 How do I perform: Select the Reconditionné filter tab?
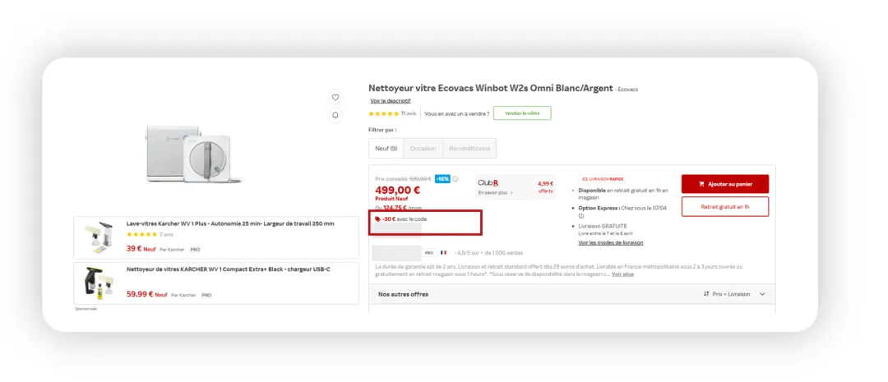[469, 149]
